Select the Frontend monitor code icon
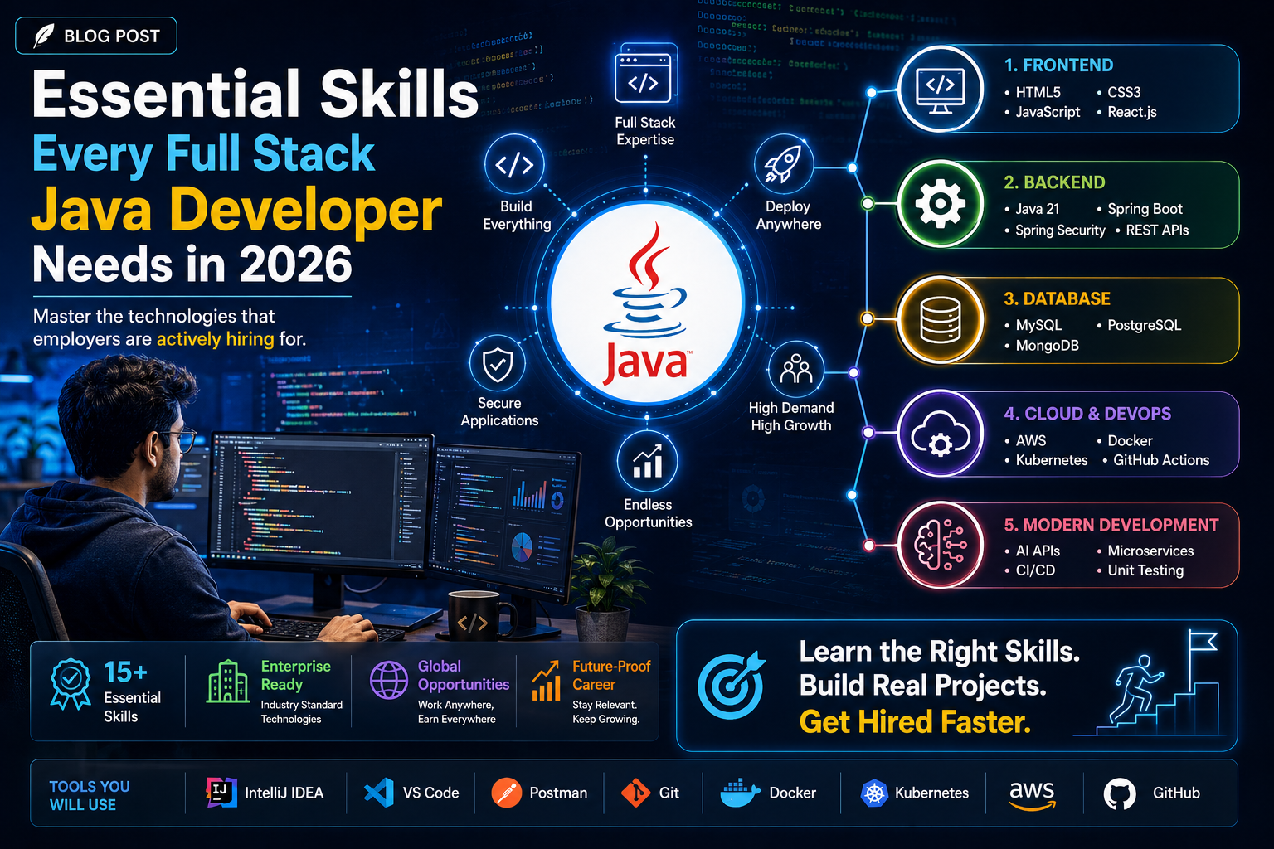1274x849 pixels. [x=940, y=89]
